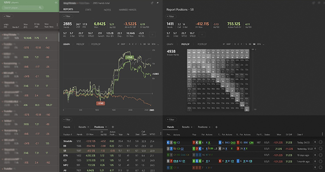Toggle BTN filter in Report Positions panel

[259, 44]
